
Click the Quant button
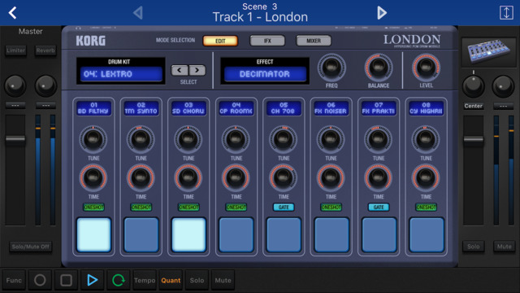[x=171, y=280]
